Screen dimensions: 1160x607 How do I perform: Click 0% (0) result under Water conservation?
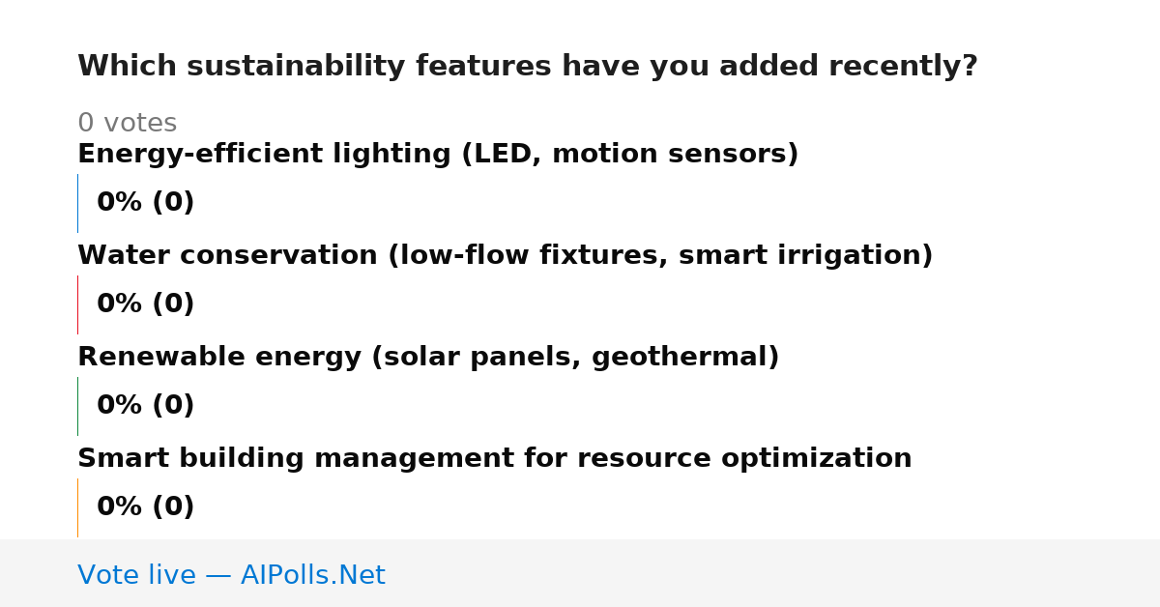146,304
